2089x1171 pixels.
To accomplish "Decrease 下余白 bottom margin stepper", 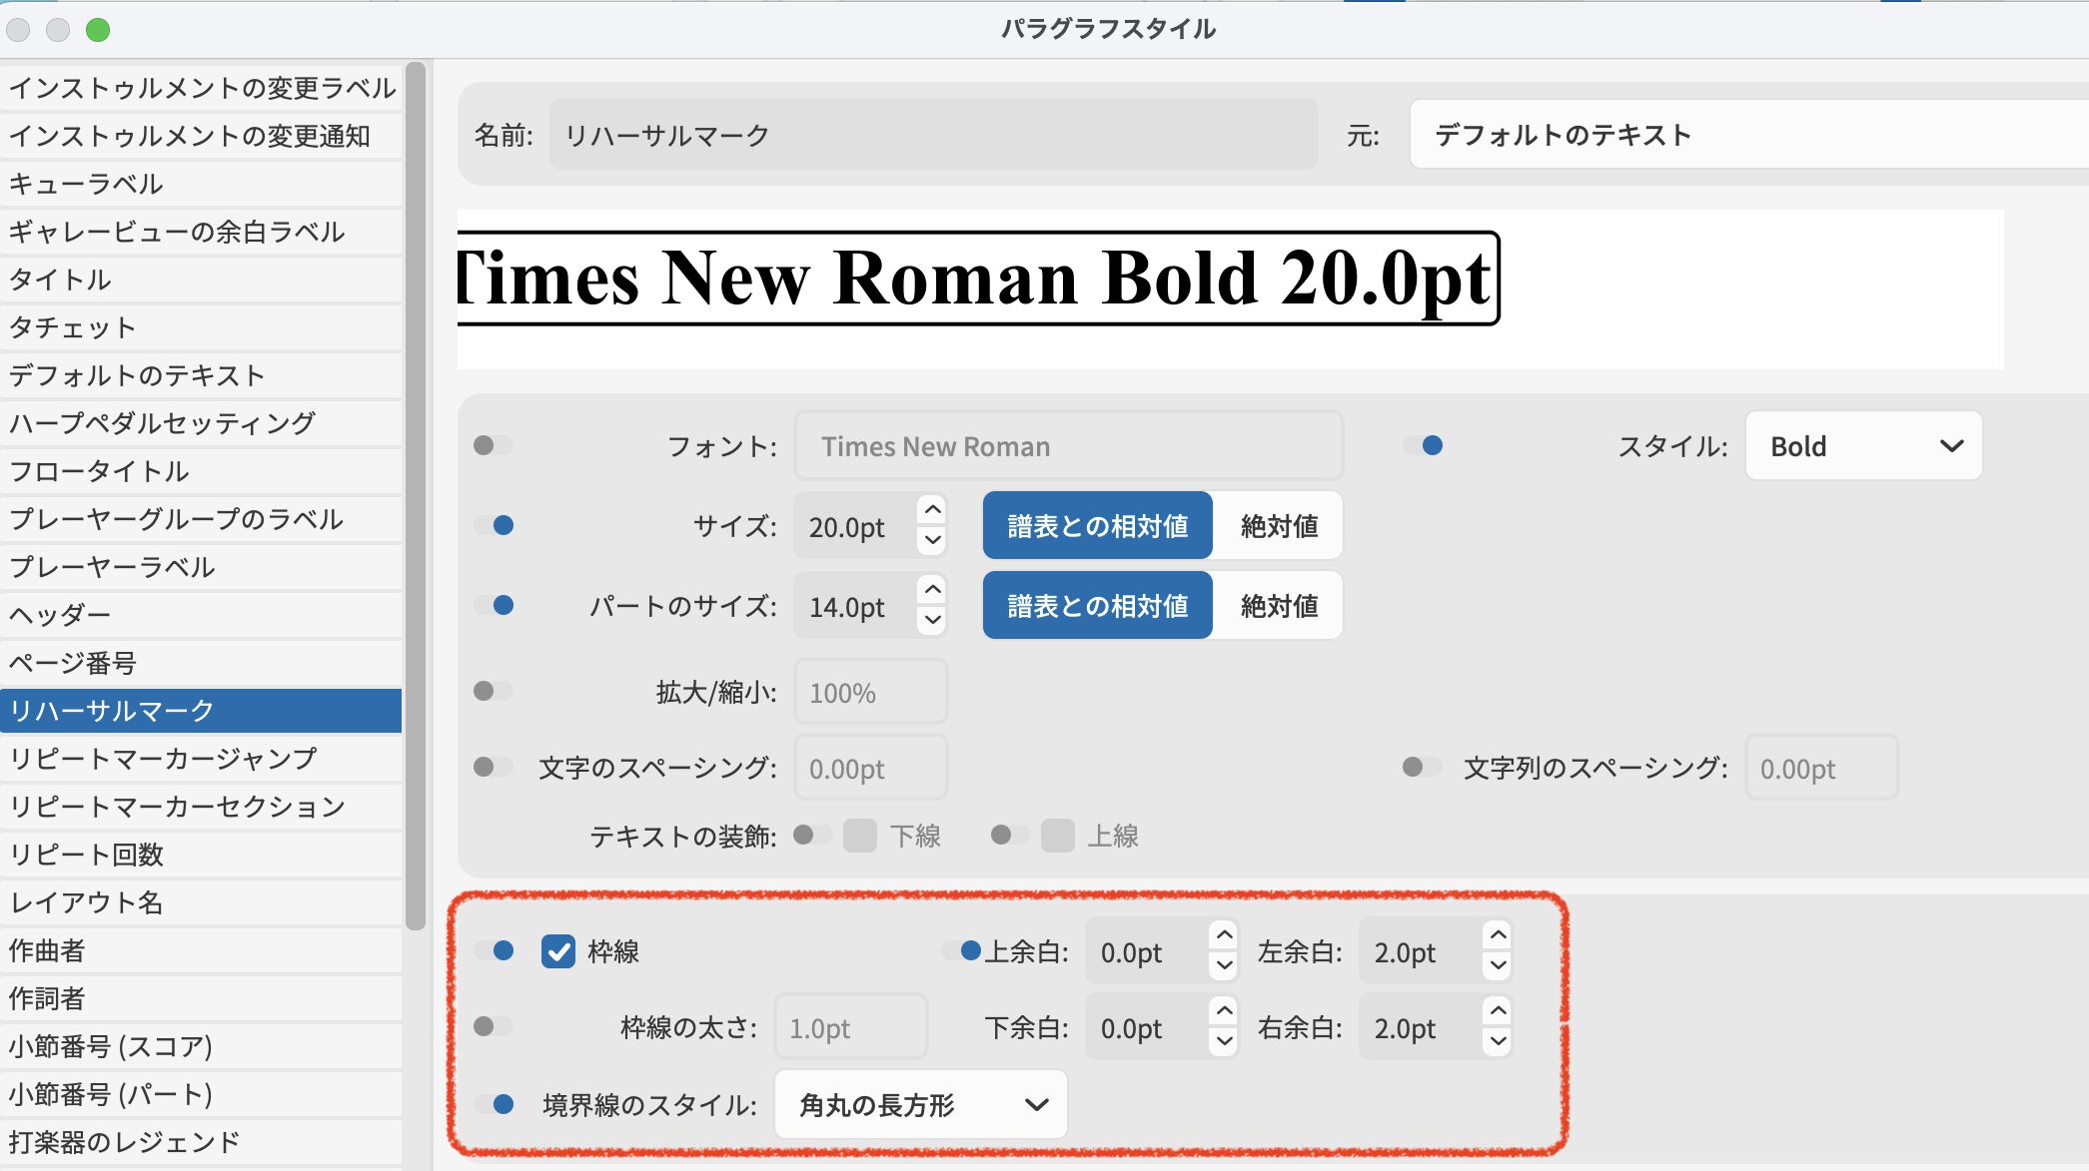I will [1224, 1041].
